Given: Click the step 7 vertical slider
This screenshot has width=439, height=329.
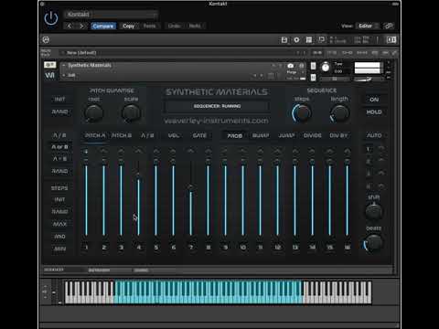Looking at the screenshot, I should [x=191, y=198].
